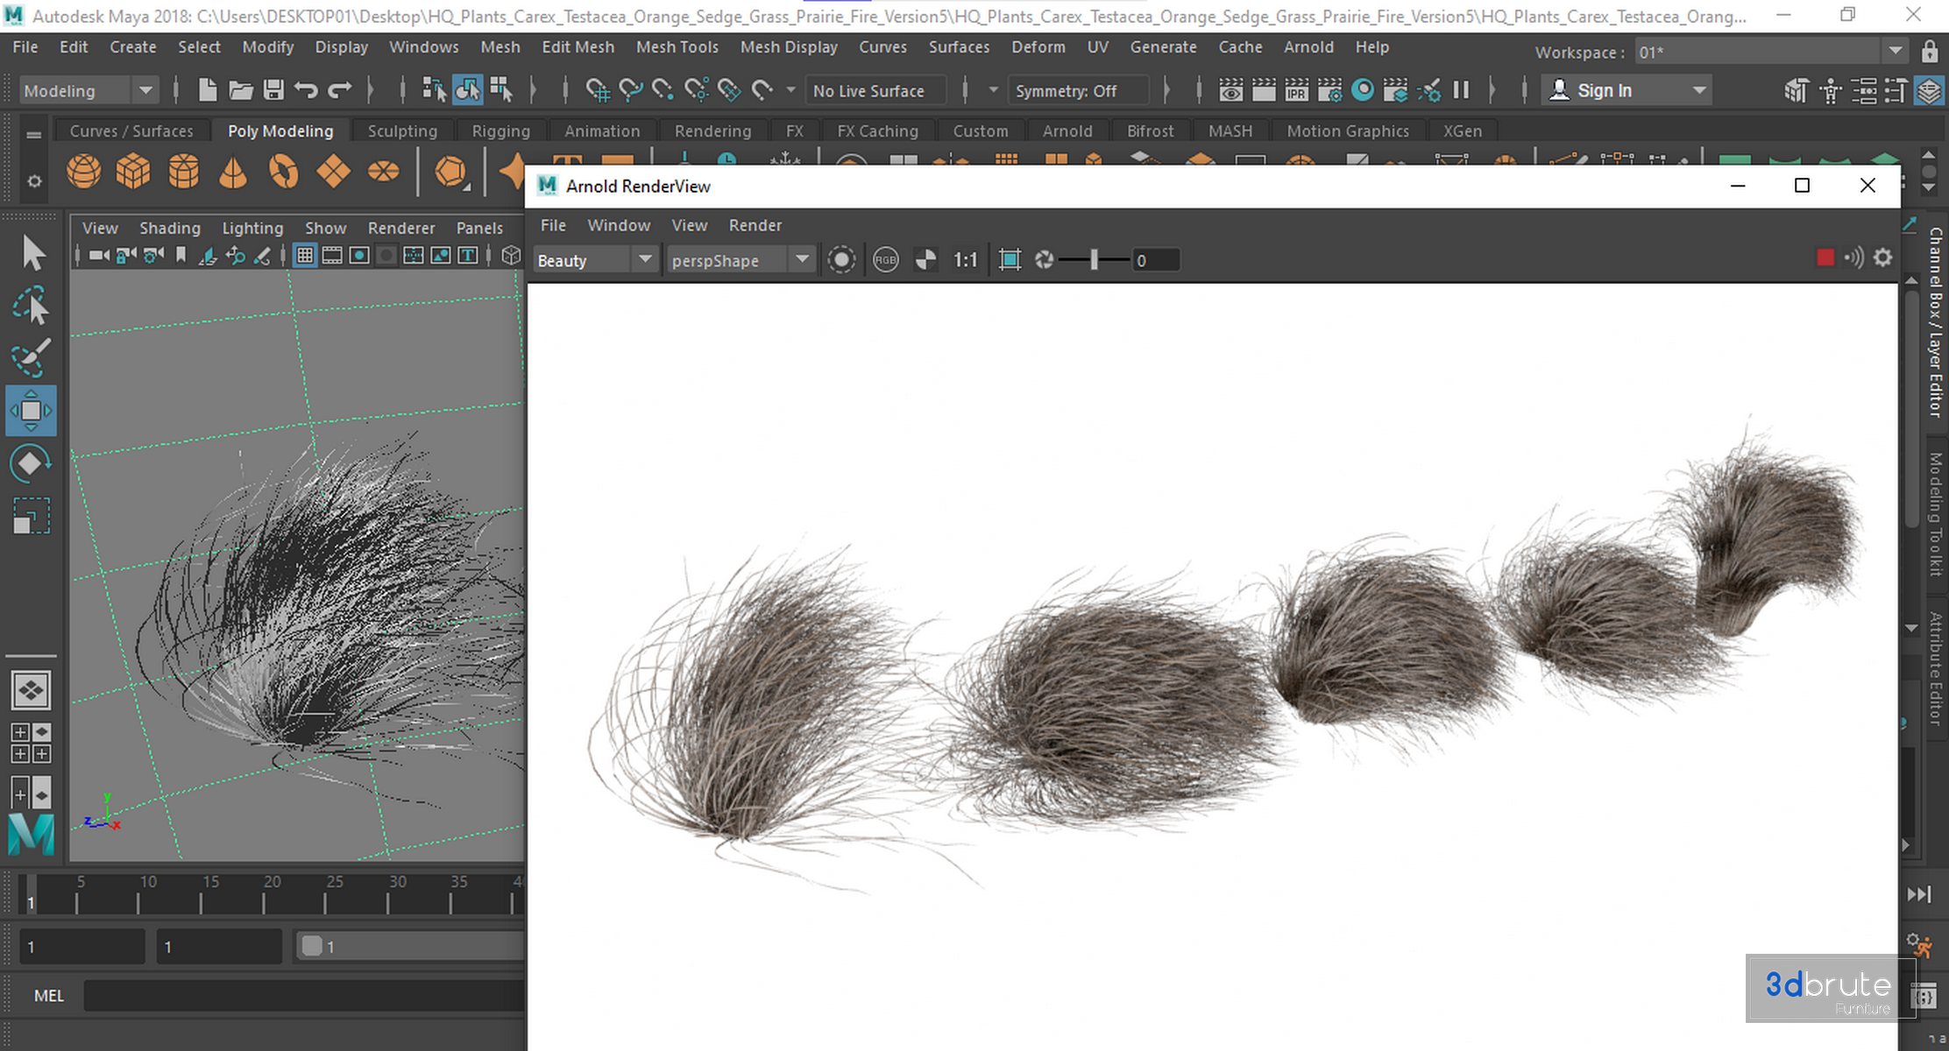Open the Arnold menu in main menubar
This screenshot has width=1949, height=1051.
pos(1308,47)
